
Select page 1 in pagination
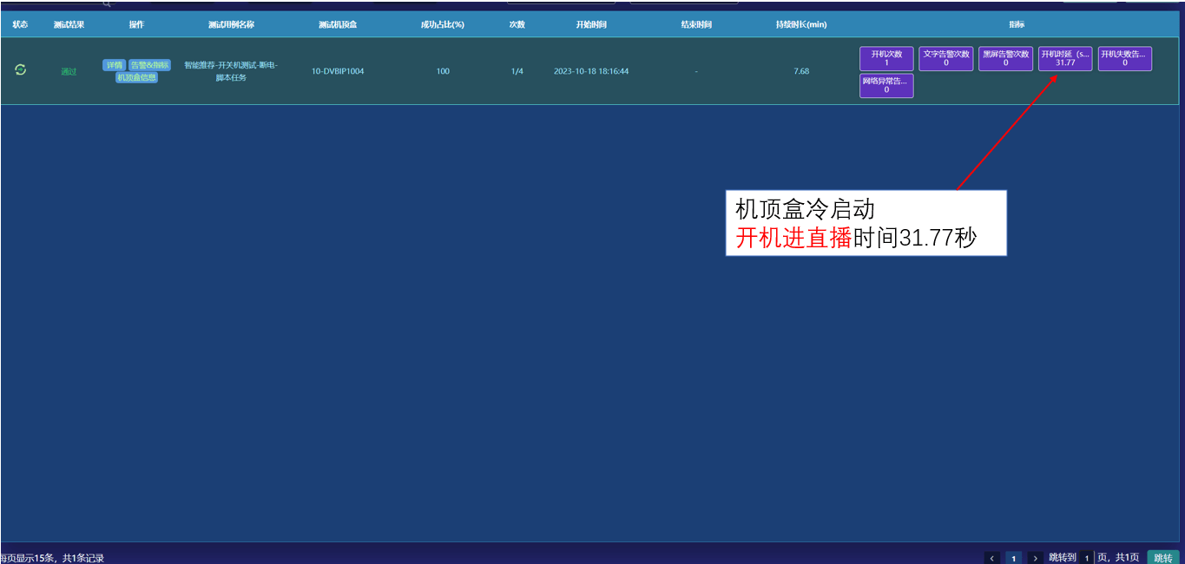pyautogui.click(x=1013, y=558)
